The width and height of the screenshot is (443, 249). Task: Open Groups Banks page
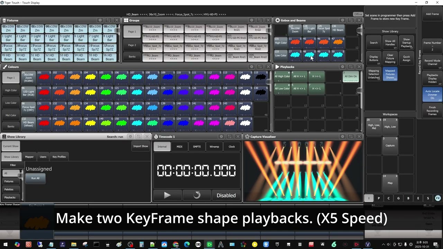coord(132,57)
